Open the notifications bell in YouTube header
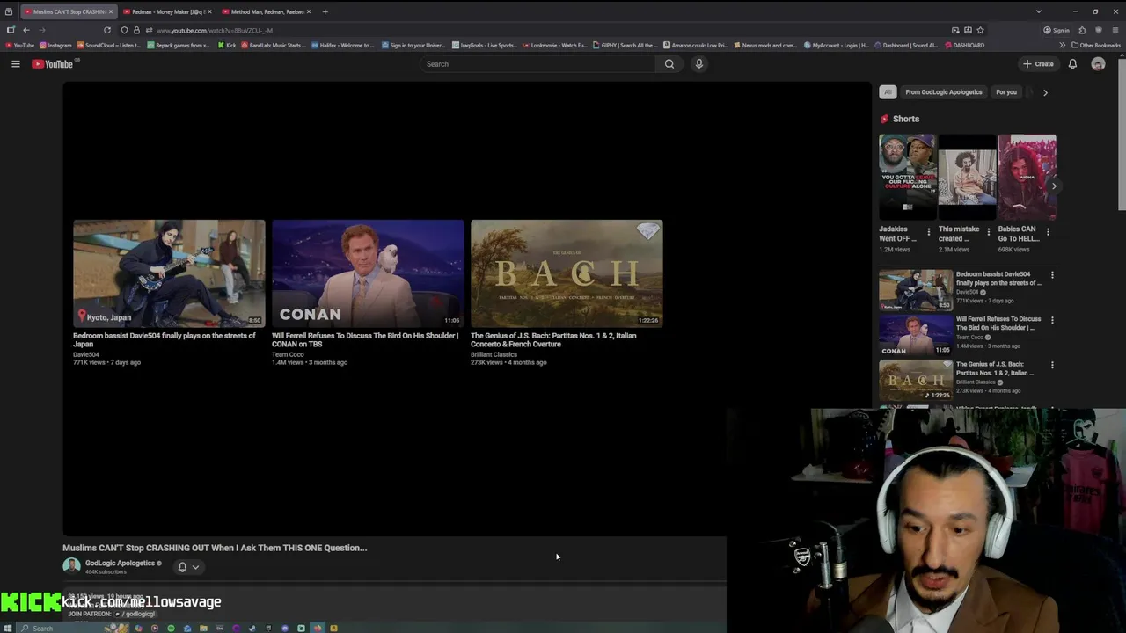This screenshot has height=633, width=1126. pyautogui.click(x=1072, y=64)
